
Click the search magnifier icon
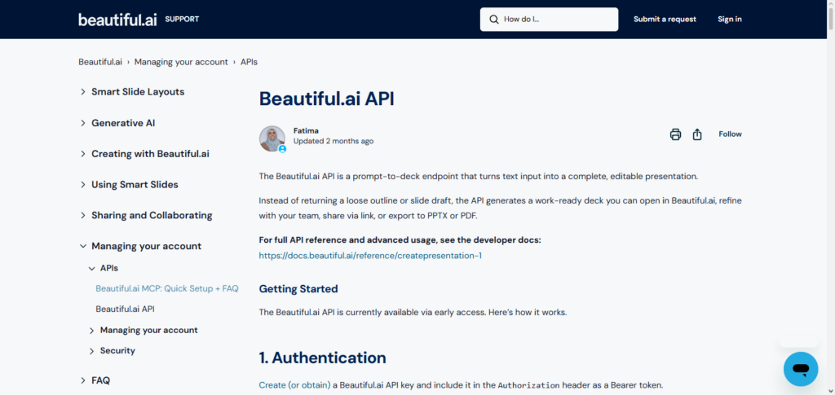coord(493,19)
